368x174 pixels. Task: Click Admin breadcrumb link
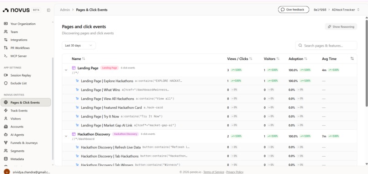click(x=65, y=10)
